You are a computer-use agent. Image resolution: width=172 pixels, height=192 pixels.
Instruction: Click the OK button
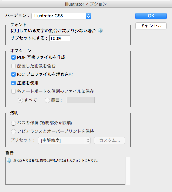(x=151, y=16)
